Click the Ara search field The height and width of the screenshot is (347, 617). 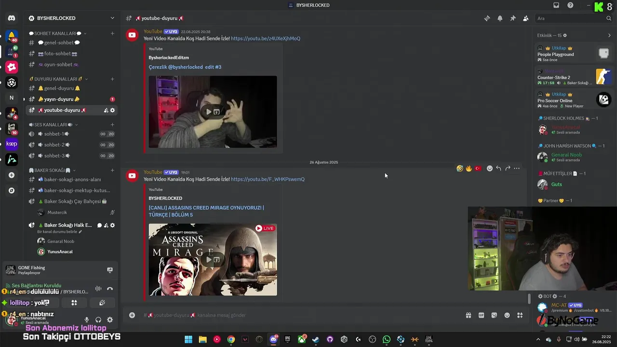[574, 18]
